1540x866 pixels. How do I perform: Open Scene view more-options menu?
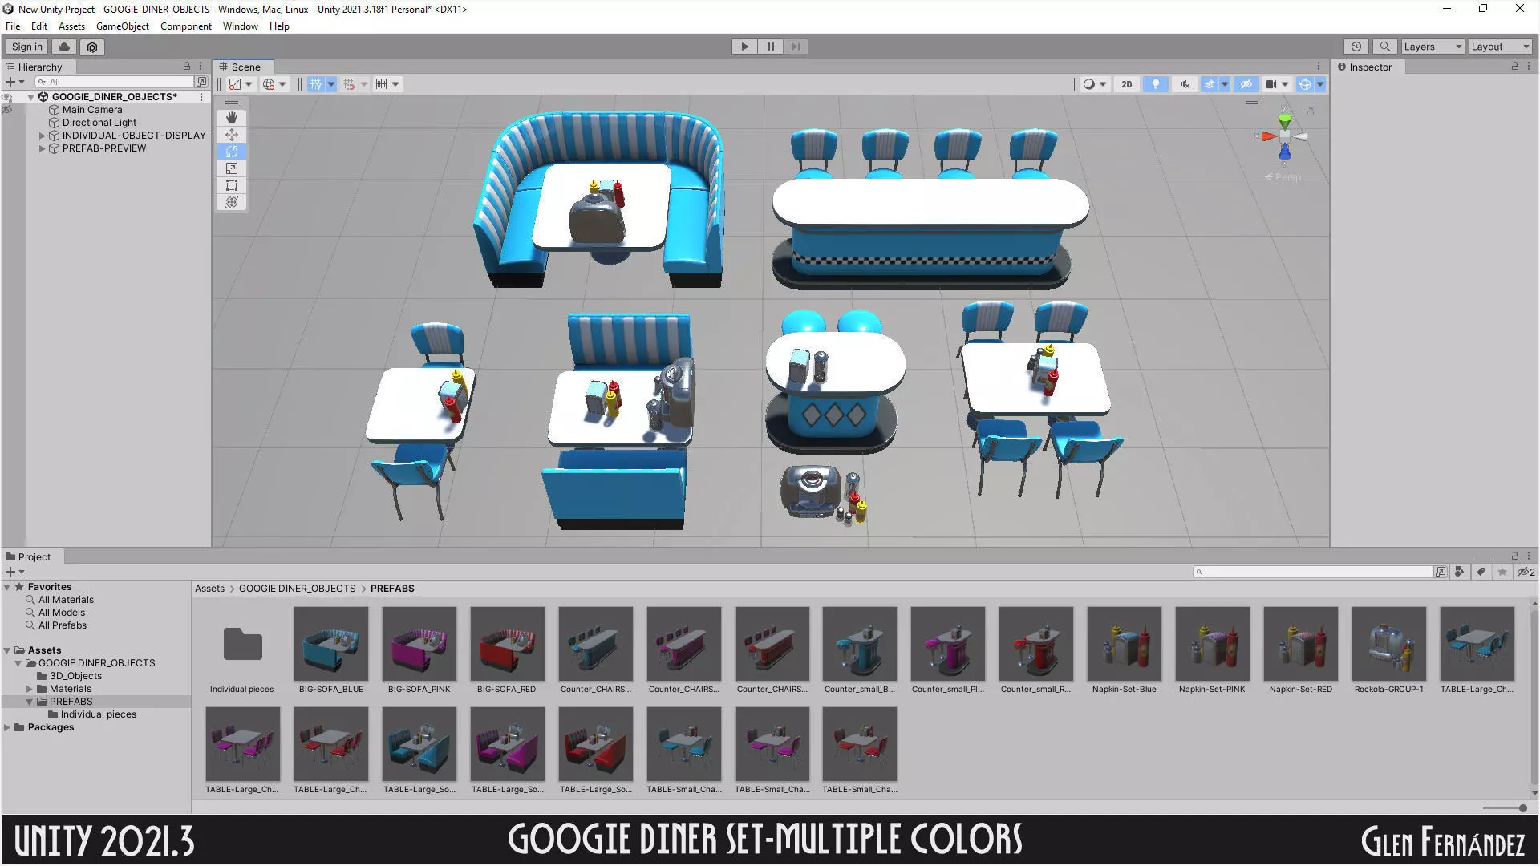1318,67
